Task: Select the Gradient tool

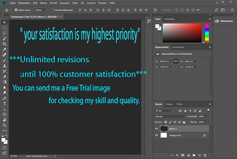Action: coord(4,82)
